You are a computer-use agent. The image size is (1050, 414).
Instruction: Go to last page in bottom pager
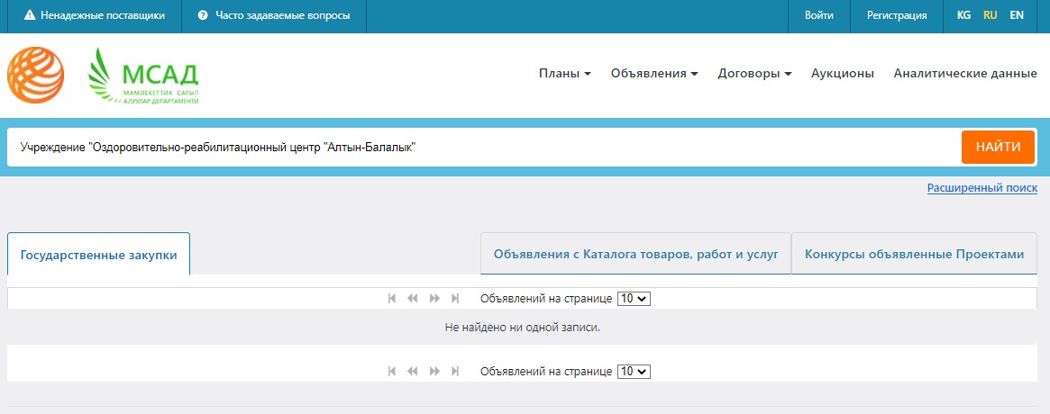455,371
